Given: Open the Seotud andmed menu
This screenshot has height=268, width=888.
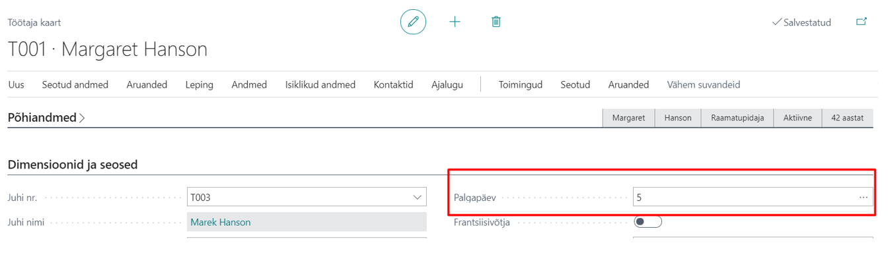Looking at the screenshot, I should [75, 85].
